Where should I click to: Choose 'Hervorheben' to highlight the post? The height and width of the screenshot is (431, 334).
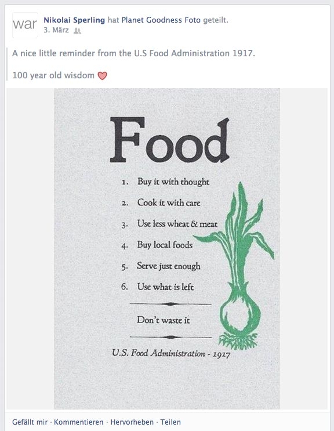click(132, 422)
